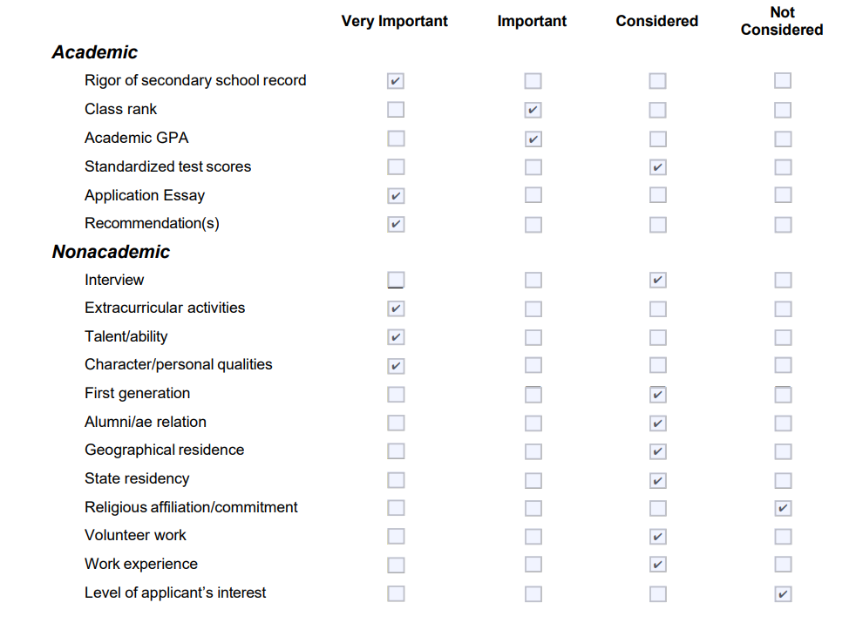856x623 pixels.
Task: Check Very Important for State residency
Action: click(396, 480)
